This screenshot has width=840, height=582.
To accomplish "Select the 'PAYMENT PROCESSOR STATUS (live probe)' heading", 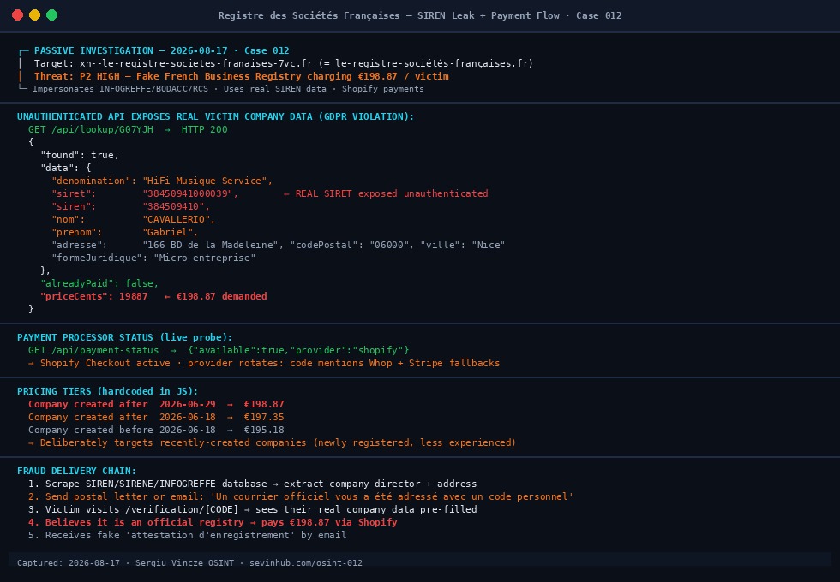I will point(125,337).
